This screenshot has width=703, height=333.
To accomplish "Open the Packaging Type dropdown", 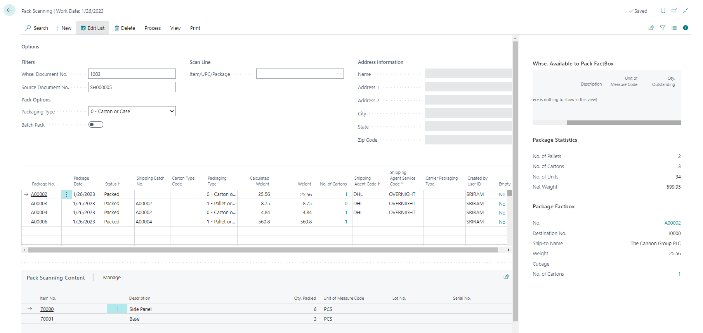I will pyautogui.click(x=132, y=112).
